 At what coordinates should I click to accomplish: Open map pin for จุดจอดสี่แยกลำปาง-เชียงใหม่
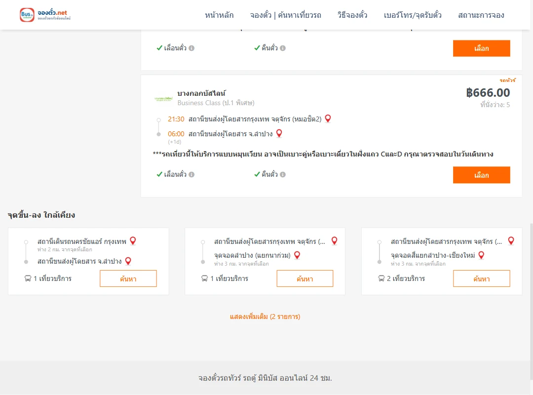click(481, 255)
